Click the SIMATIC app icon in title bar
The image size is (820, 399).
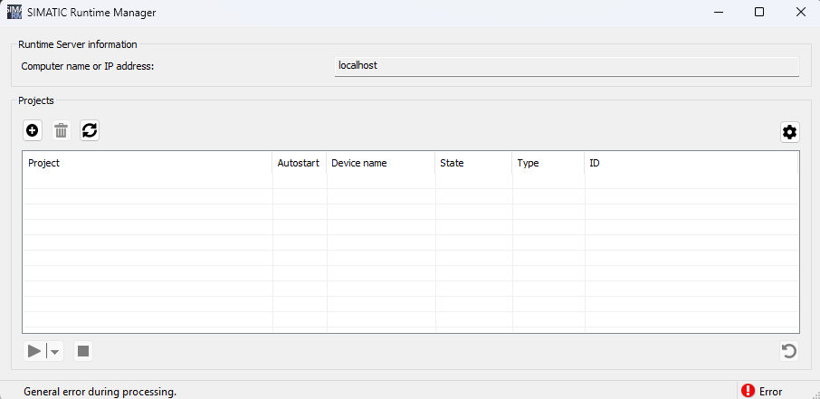14,12
